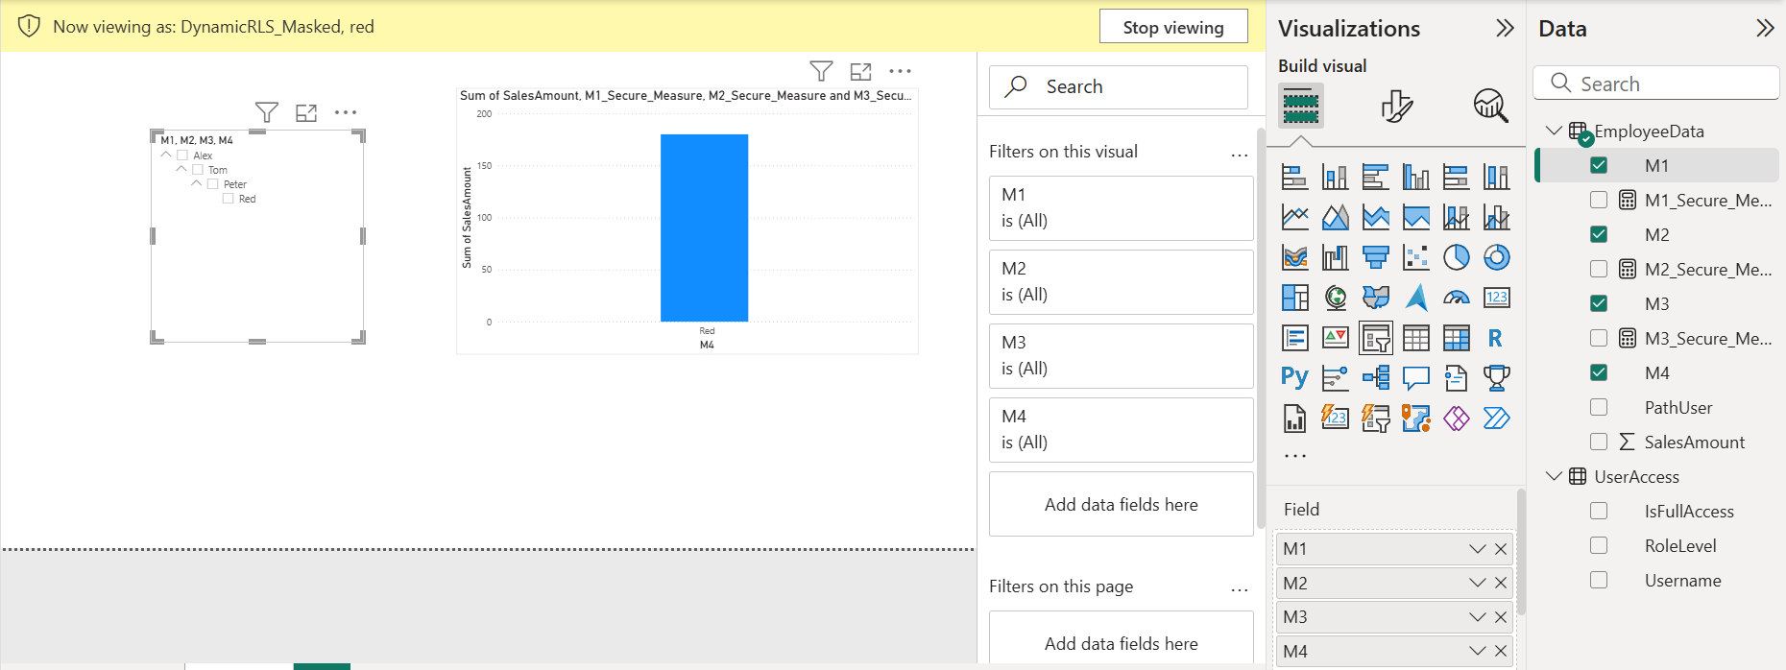Select the Filled map visual

[x=1375, y=298]
